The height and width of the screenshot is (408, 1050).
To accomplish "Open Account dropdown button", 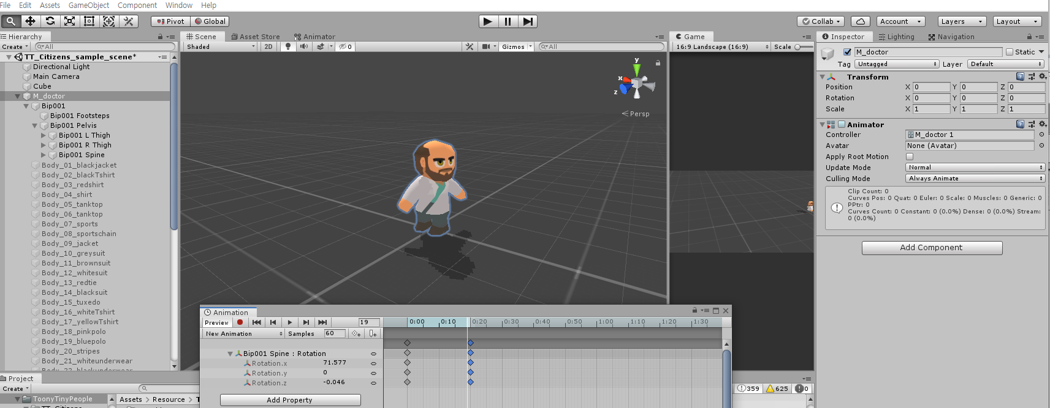I will click(x=900, y=21).
